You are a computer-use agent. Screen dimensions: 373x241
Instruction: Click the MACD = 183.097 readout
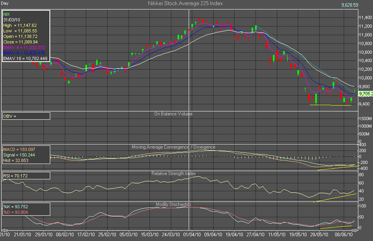tap(19, 149)
